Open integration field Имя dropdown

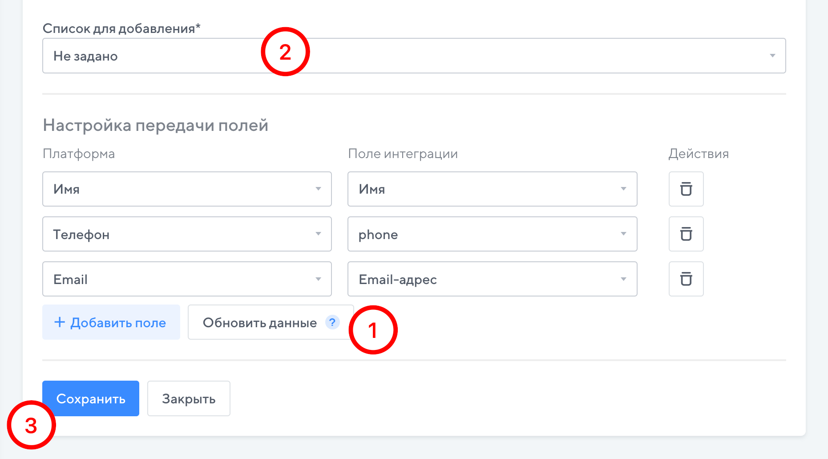coord(492,189)
